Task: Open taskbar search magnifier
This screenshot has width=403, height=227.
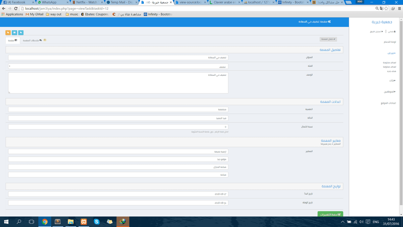Action: [19, 222]
